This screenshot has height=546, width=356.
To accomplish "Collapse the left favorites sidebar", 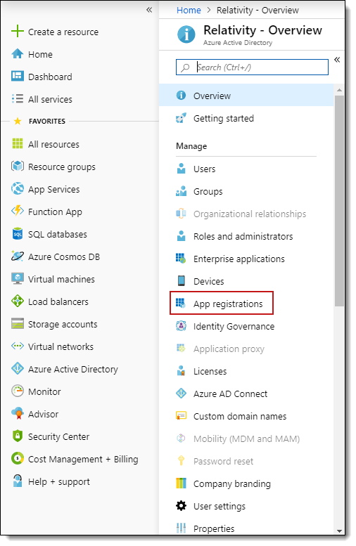I will 149,10.
